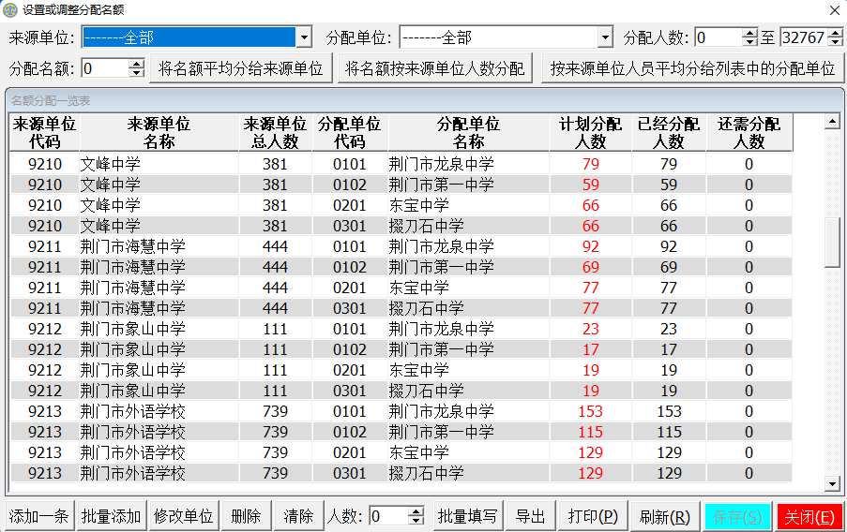This screenshot has height=532, width=847.
Task: Click the 清除 button
Action: [x=298, y=516]
